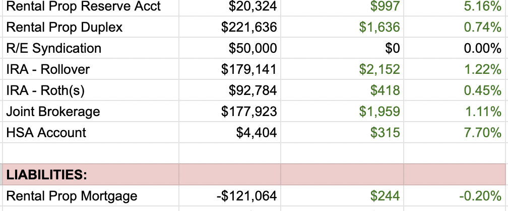This screenshot has width=508, height=211.
Task: Select the $2,152 change cell
Action: pyautogui.click(x=379, y=69)
